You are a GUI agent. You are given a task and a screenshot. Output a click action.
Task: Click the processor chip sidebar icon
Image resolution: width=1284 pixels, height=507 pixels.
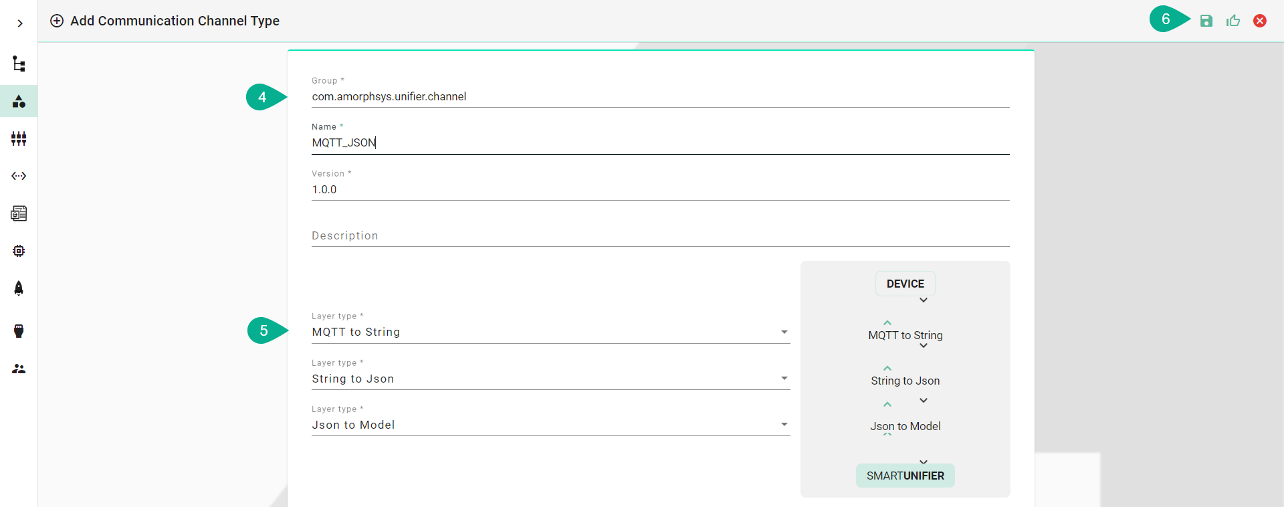point(19,251)
